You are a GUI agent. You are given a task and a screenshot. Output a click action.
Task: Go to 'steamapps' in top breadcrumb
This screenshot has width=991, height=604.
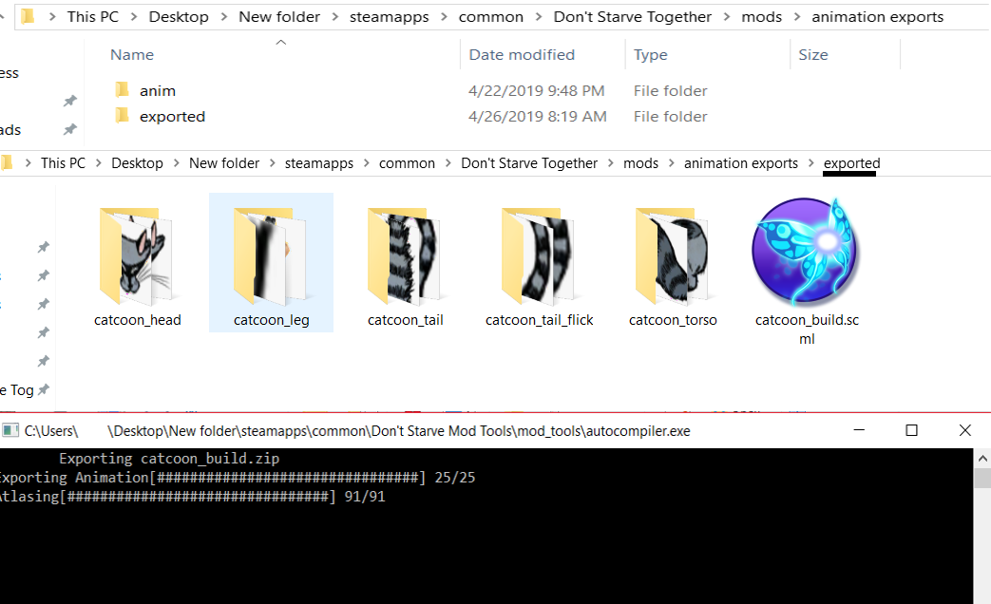(x=389, y=17)
